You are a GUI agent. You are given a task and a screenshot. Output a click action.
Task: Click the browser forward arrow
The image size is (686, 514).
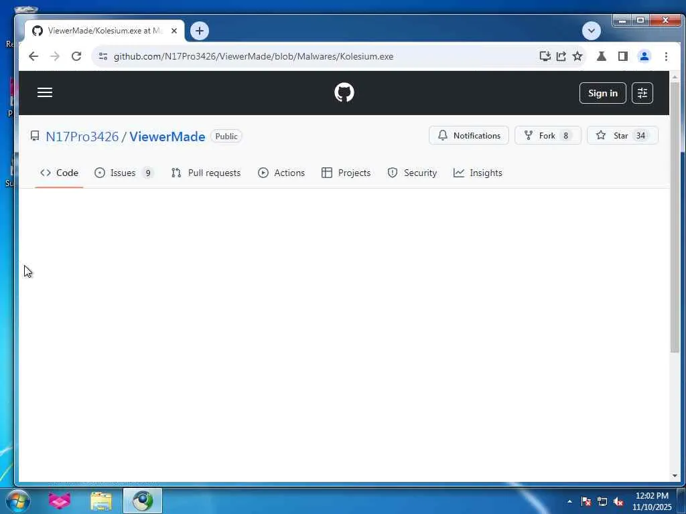point(55,56)
